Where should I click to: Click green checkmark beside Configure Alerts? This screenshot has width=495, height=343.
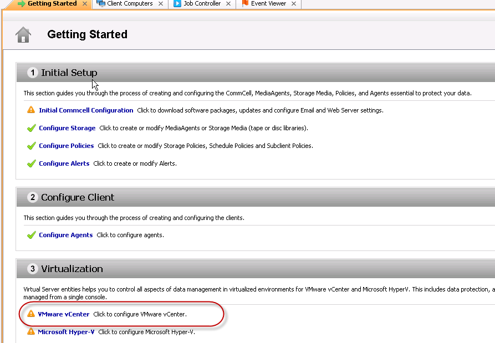(x=31, y=164)
